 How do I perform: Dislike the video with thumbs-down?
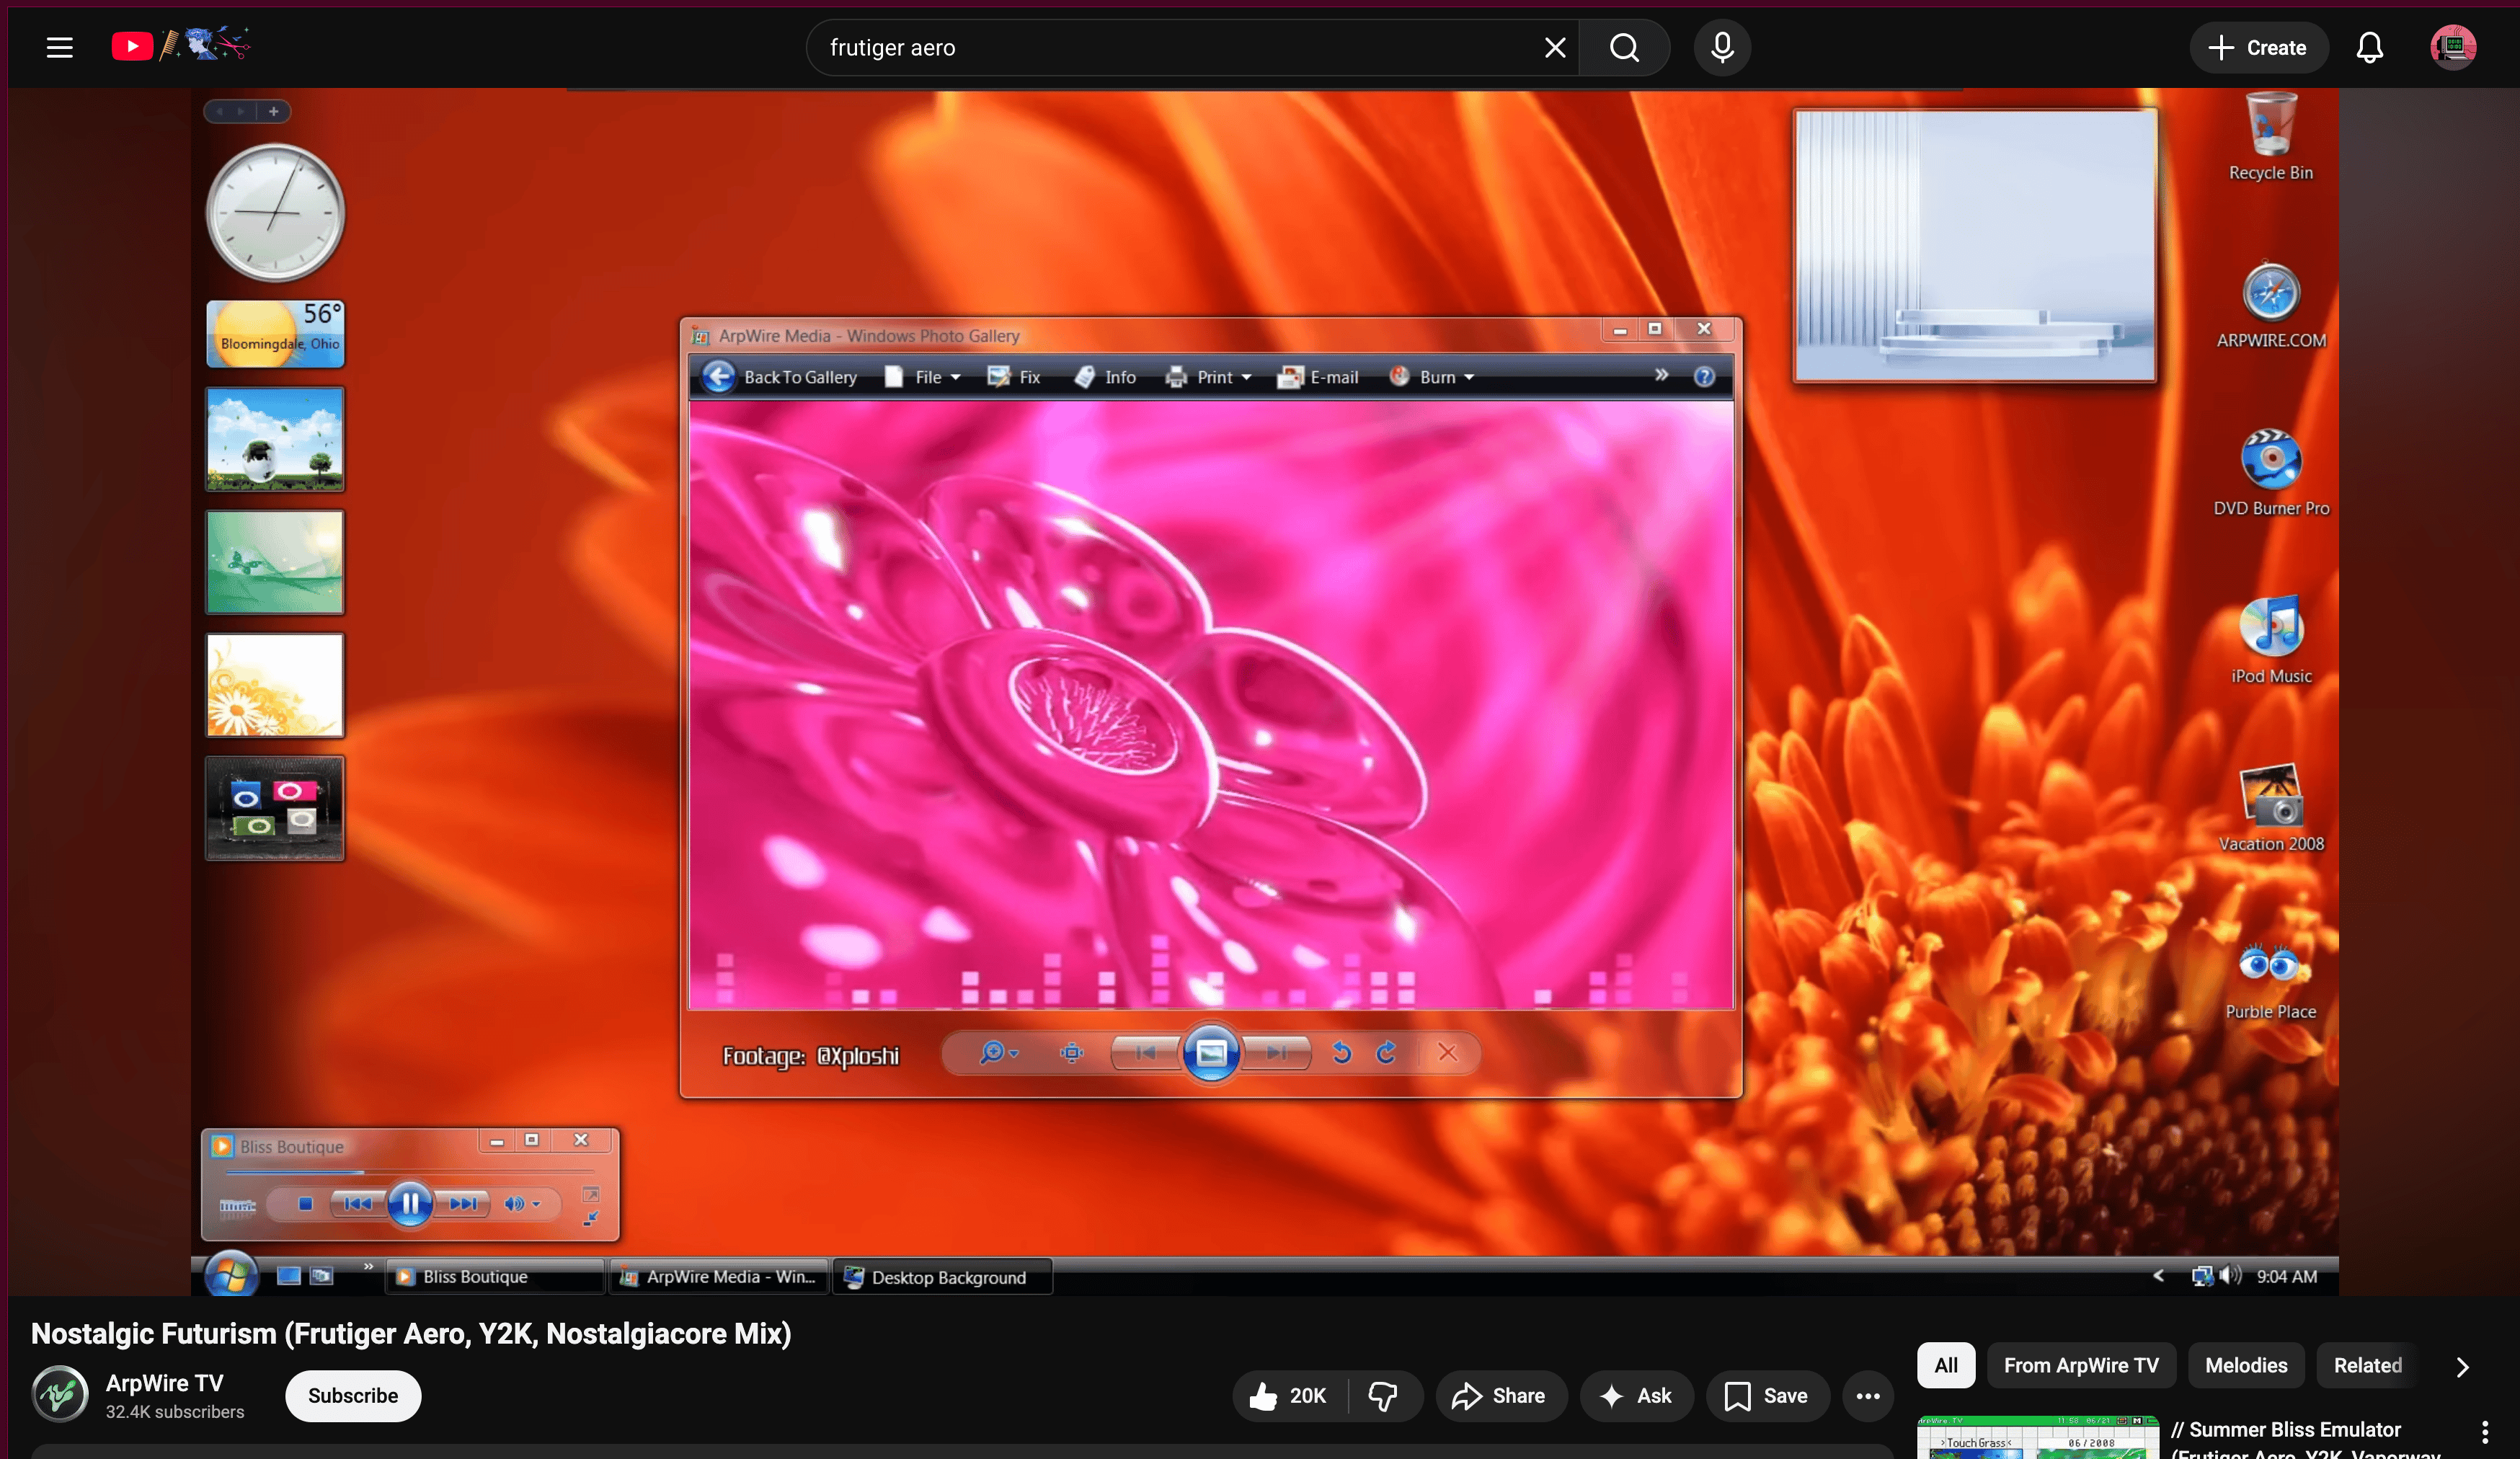click(x=1384, y=1395)
